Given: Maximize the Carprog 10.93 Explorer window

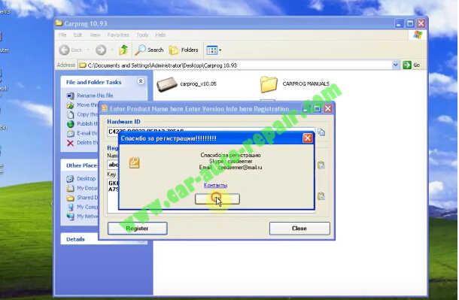Looking at the screenshot, I should tap(410, 23).
